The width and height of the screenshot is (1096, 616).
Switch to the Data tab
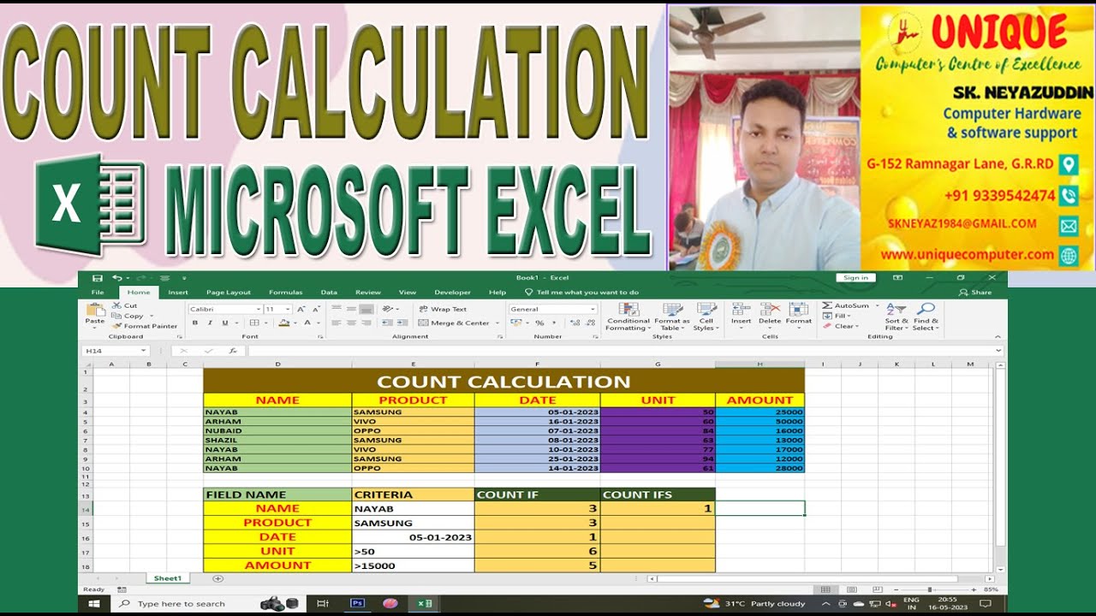(x=329, y=293)
